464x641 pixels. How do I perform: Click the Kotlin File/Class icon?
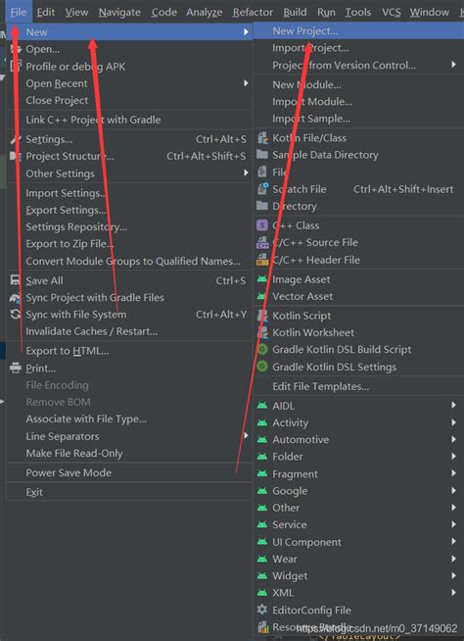click(x=262, y=138)
